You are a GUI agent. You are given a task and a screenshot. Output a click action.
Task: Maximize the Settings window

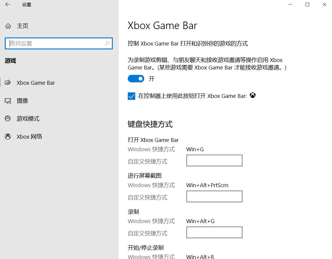307,4
